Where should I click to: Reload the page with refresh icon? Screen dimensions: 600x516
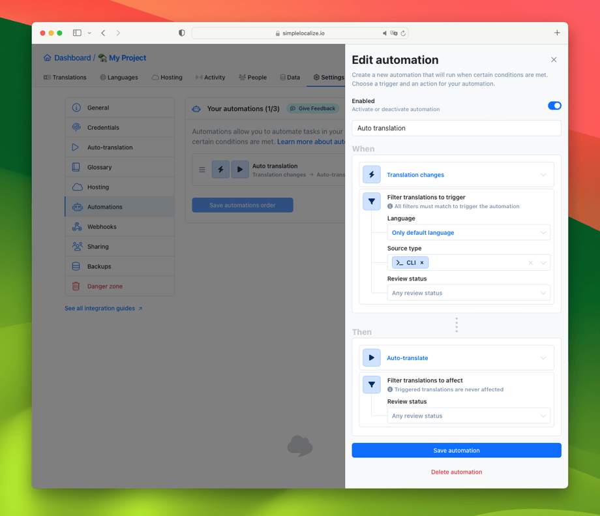403,33
